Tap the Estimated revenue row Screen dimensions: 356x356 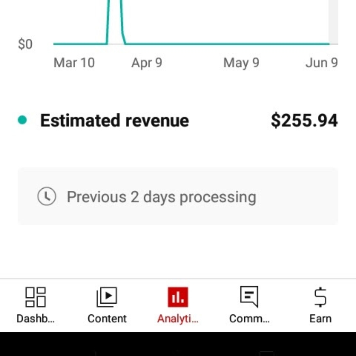click(x=115, y=120)
